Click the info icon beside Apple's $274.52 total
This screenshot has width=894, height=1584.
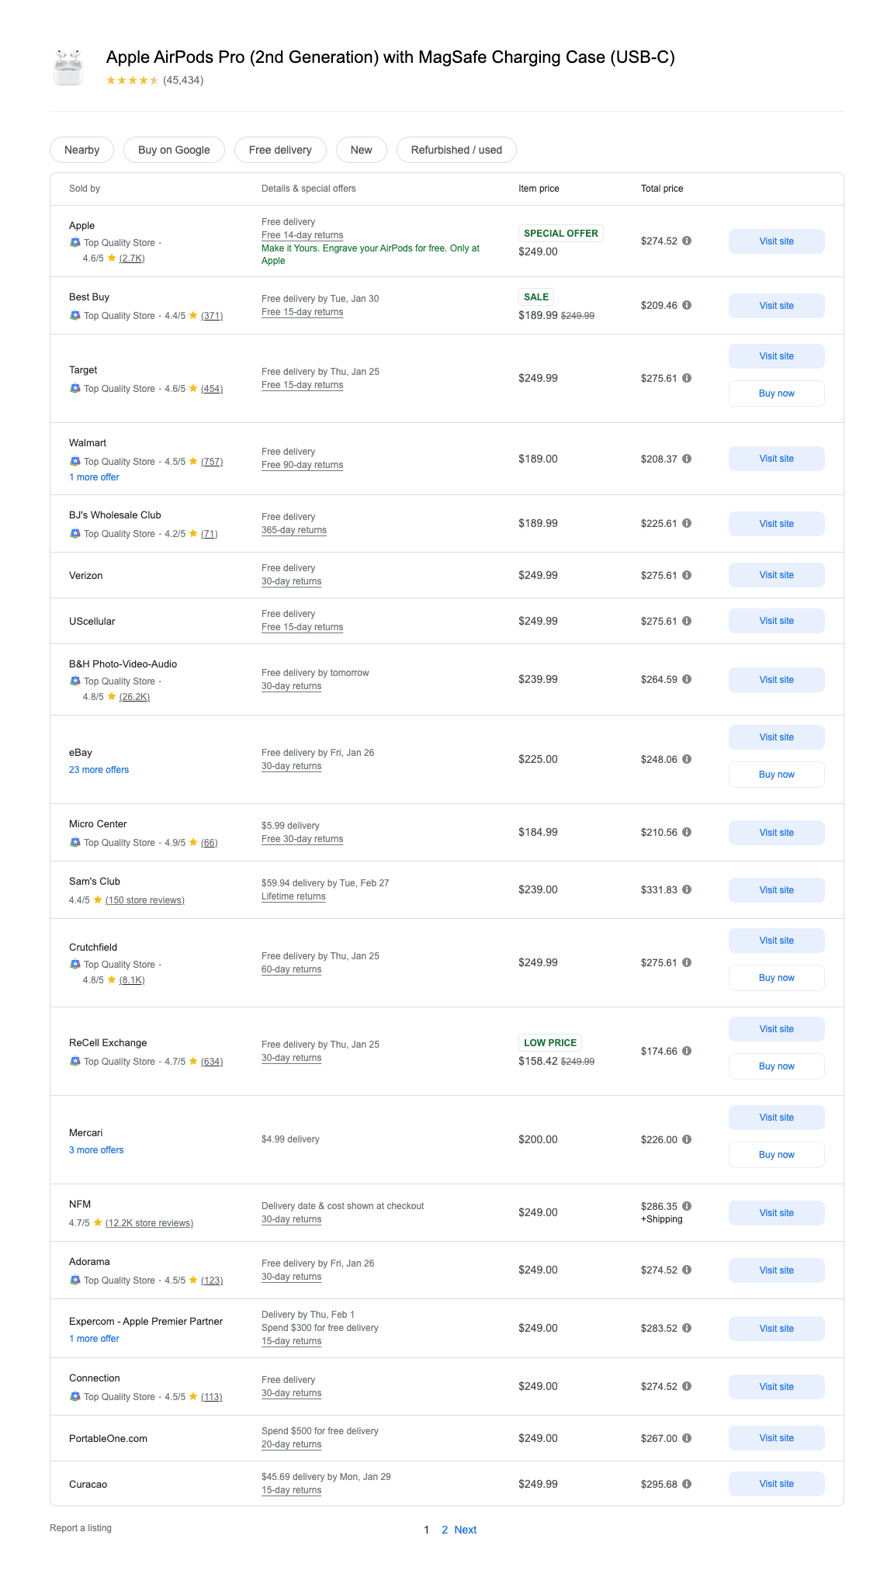click(x=687, y=241)
